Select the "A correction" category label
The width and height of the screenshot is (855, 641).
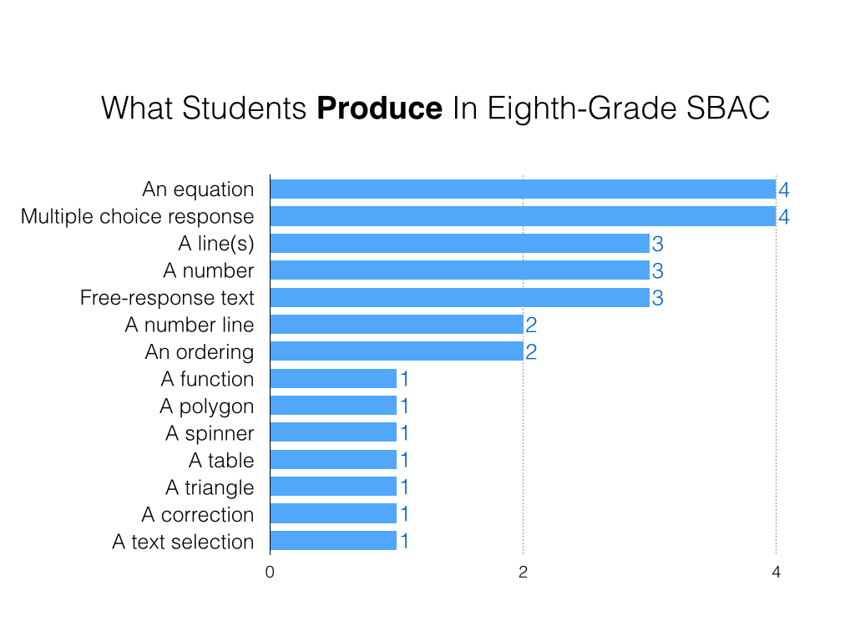coord(197,514)
